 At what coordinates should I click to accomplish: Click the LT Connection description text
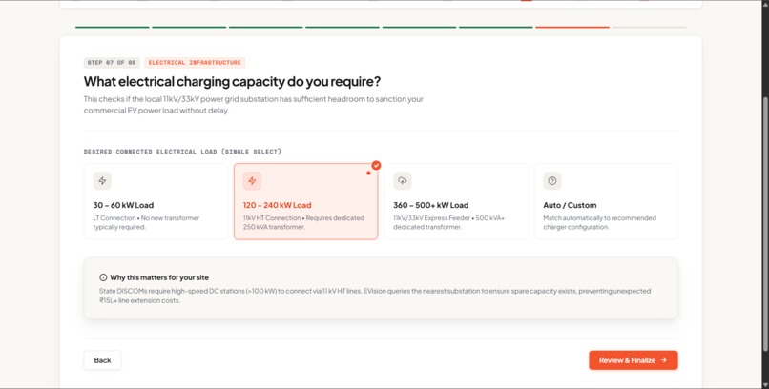146,222
